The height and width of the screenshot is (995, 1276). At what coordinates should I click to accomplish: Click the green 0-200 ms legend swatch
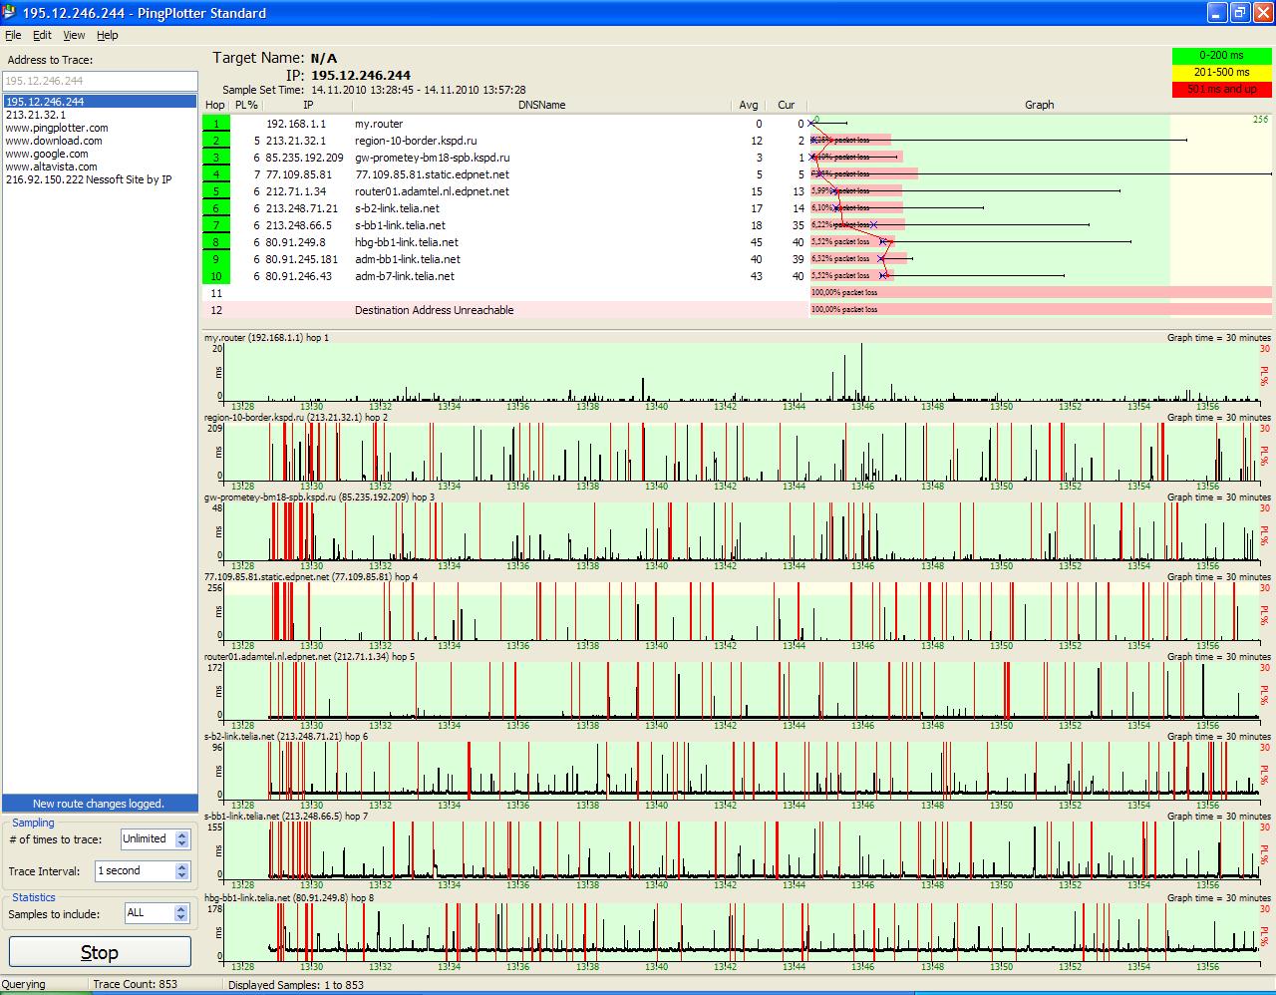[1221, 55]
